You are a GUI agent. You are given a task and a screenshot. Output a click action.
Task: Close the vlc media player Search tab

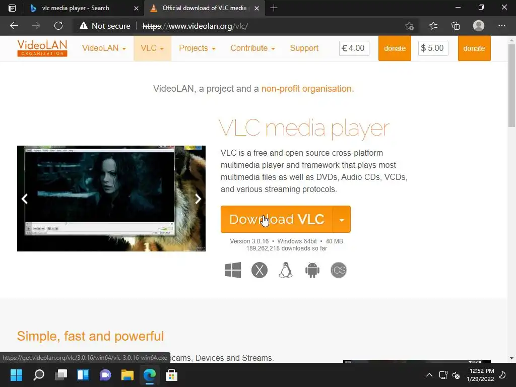click(x=136, y=8)
